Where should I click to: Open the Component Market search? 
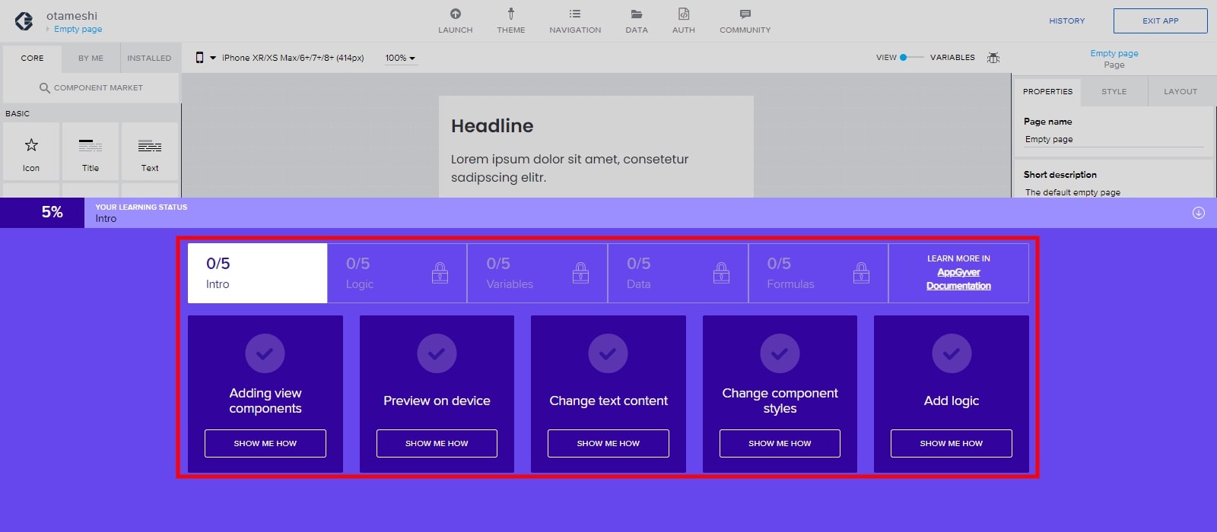[91, 88]
